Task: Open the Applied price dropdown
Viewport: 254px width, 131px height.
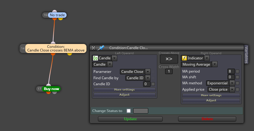Action: [232, 89]
